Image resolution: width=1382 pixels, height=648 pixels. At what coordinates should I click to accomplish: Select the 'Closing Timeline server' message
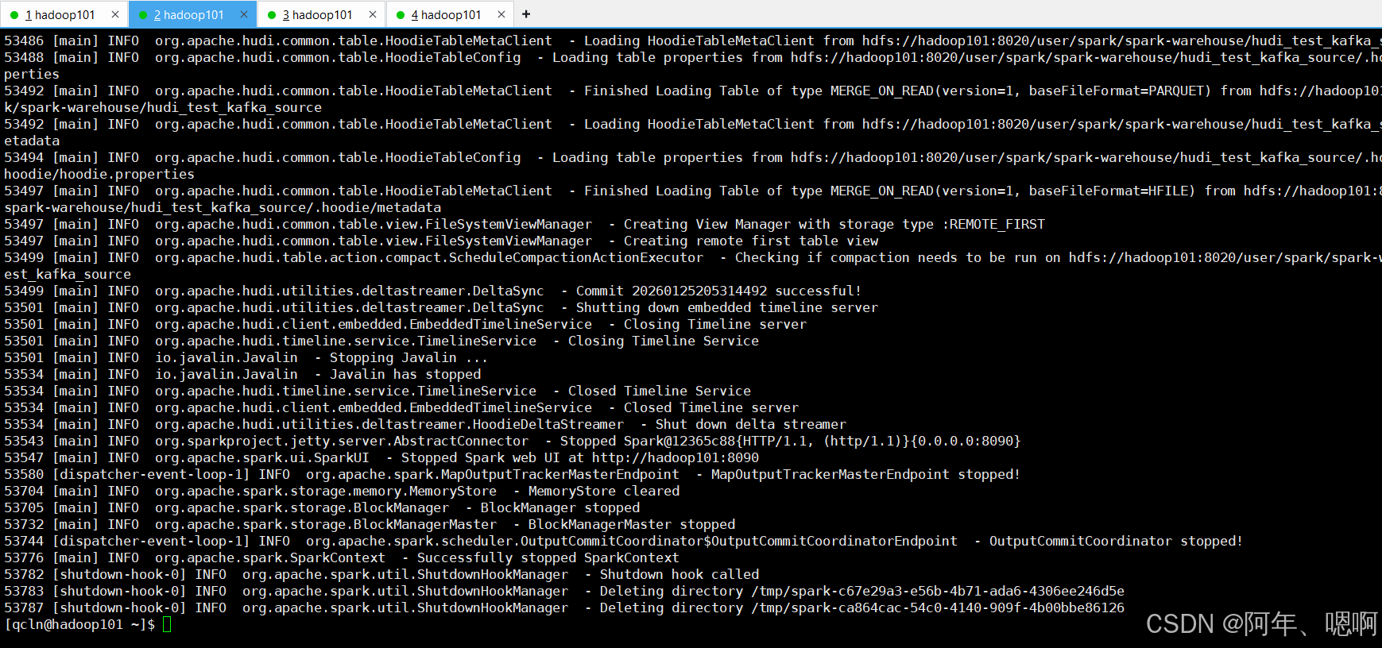click(715, 324)
